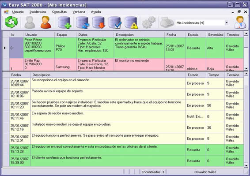Open the Incidencias menu
The width and height of the screenshot is (250, 176).
tap(38, 12)
